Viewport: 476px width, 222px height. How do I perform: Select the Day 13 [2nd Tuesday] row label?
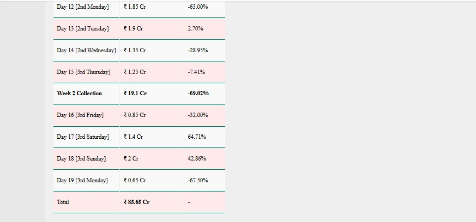(x=82, y=28)
